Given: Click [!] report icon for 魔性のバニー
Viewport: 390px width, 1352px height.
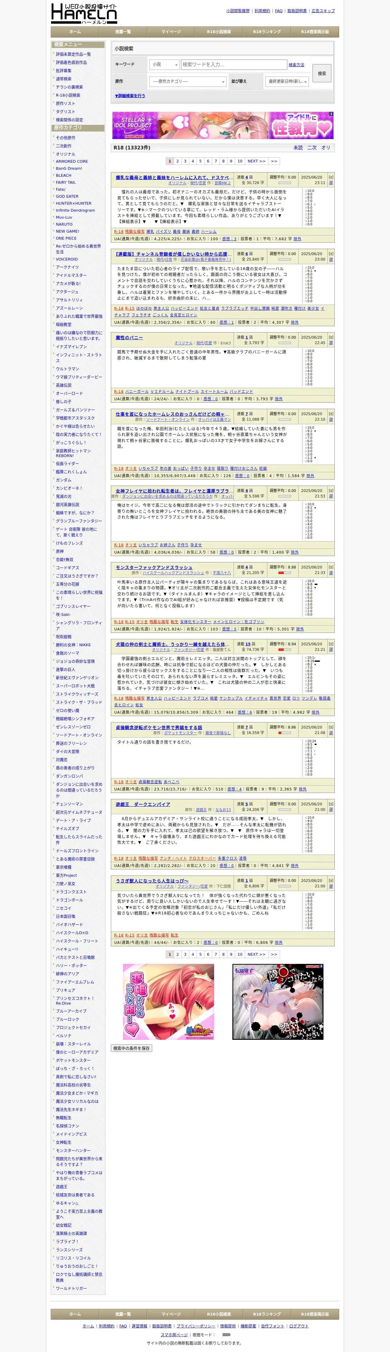Looking at the screenshot, I should click(x=331, y=337).
